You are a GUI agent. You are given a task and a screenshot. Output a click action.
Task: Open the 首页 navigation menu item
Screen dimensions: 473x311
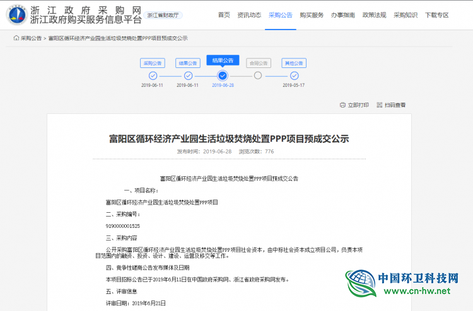click(224, 14)
